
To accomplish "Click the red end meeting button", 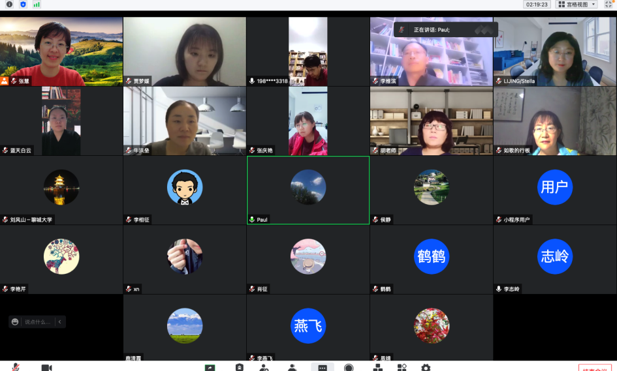I will pos(594,368).
